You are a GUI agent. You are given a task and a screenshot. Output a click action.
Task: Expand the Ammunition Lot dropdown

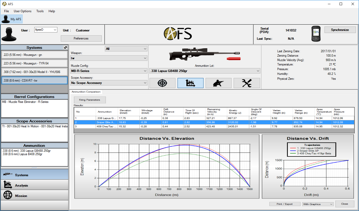pos(205,71)
